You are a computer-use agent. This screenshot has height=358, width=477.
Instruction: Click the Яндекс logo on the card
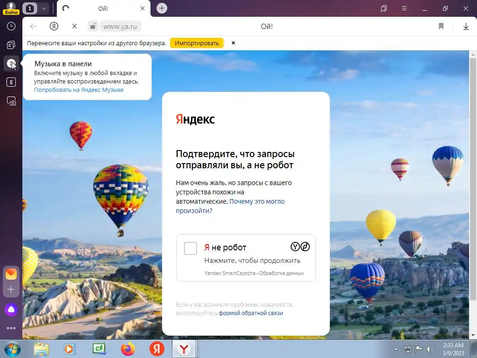coord(195,119)
